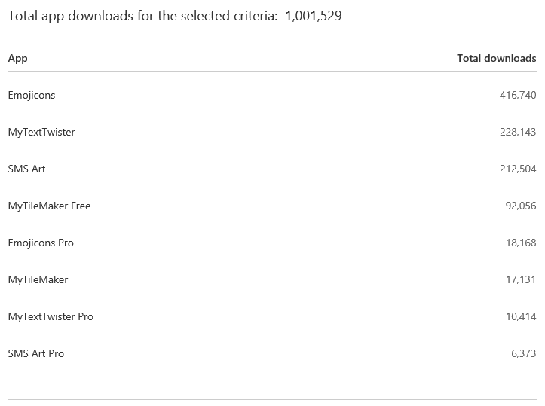Select the MyTextTwister Pro app name
545x406 pixels.
click(51, 316)
